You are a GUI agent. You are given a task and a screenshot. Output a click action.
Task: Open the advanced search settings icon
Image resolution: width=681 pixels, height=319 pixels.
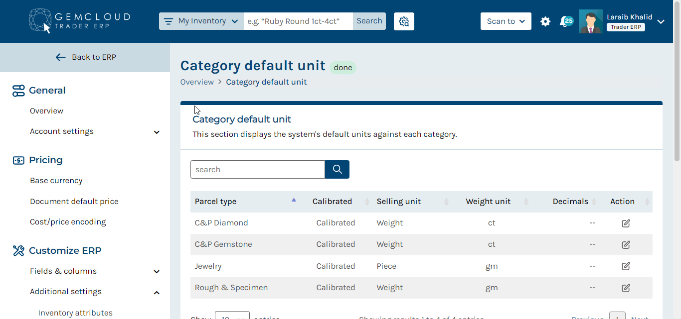404,21
